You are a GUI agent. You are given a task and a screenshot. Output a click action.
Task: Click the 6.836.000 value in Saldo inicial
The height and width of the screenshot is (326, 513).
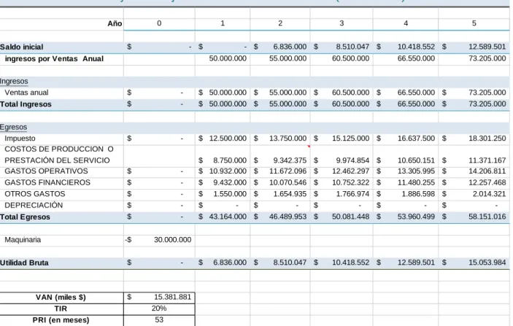(290, 47)
